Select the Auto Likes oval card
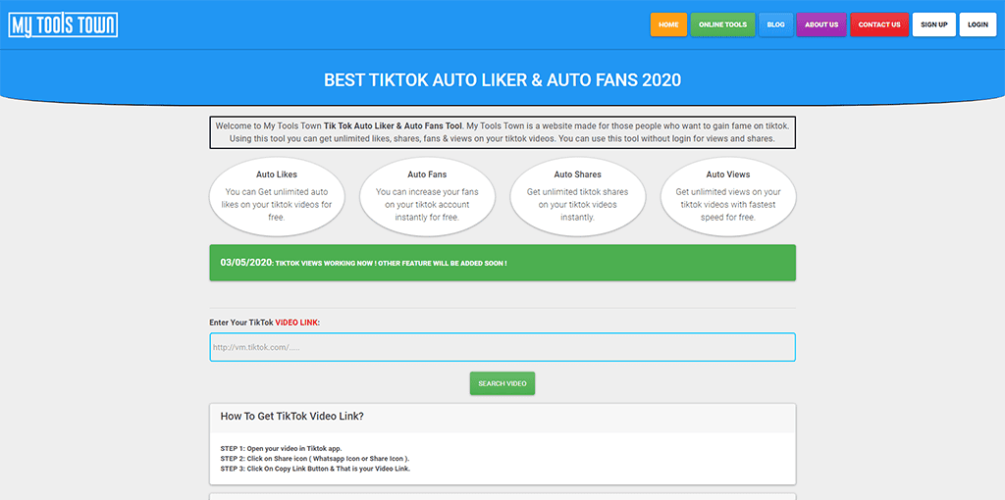 pos(277,195)
